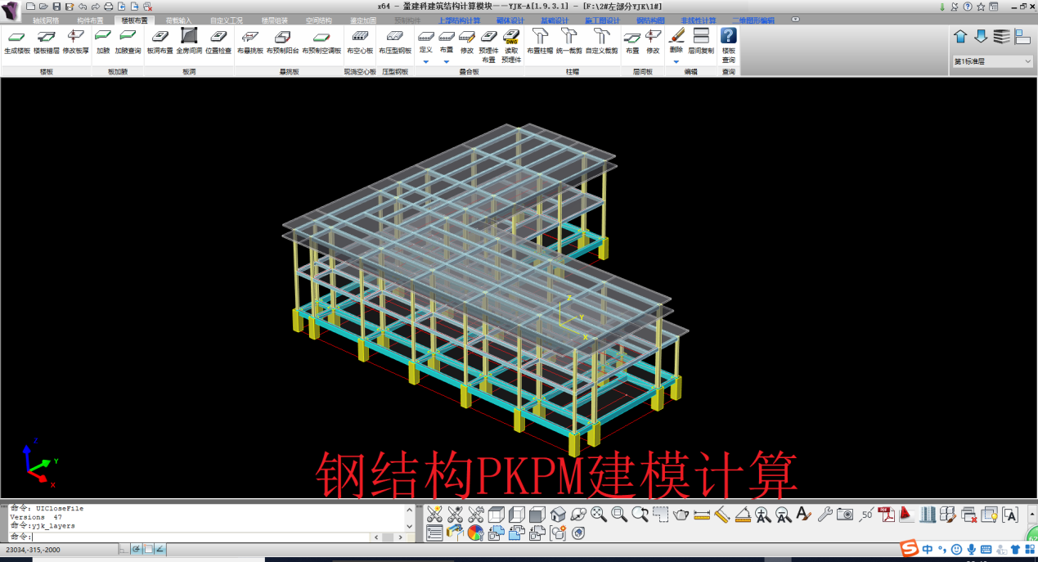Select the 布置柱帽 column cap tool
Screen dimensions: 1038x562
[x=540, y=42]
